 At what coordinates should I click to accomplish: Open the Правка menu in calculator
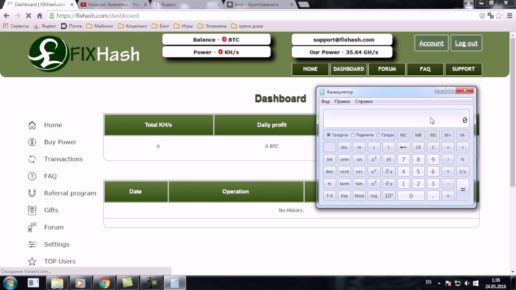(x=342, y=101)
